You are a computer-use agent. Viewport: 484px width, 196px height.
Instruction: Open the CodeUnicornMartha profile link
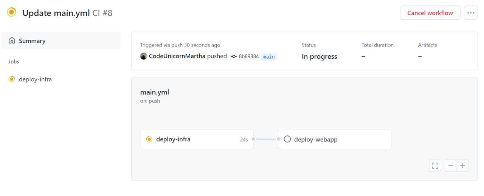pos(177,56)
